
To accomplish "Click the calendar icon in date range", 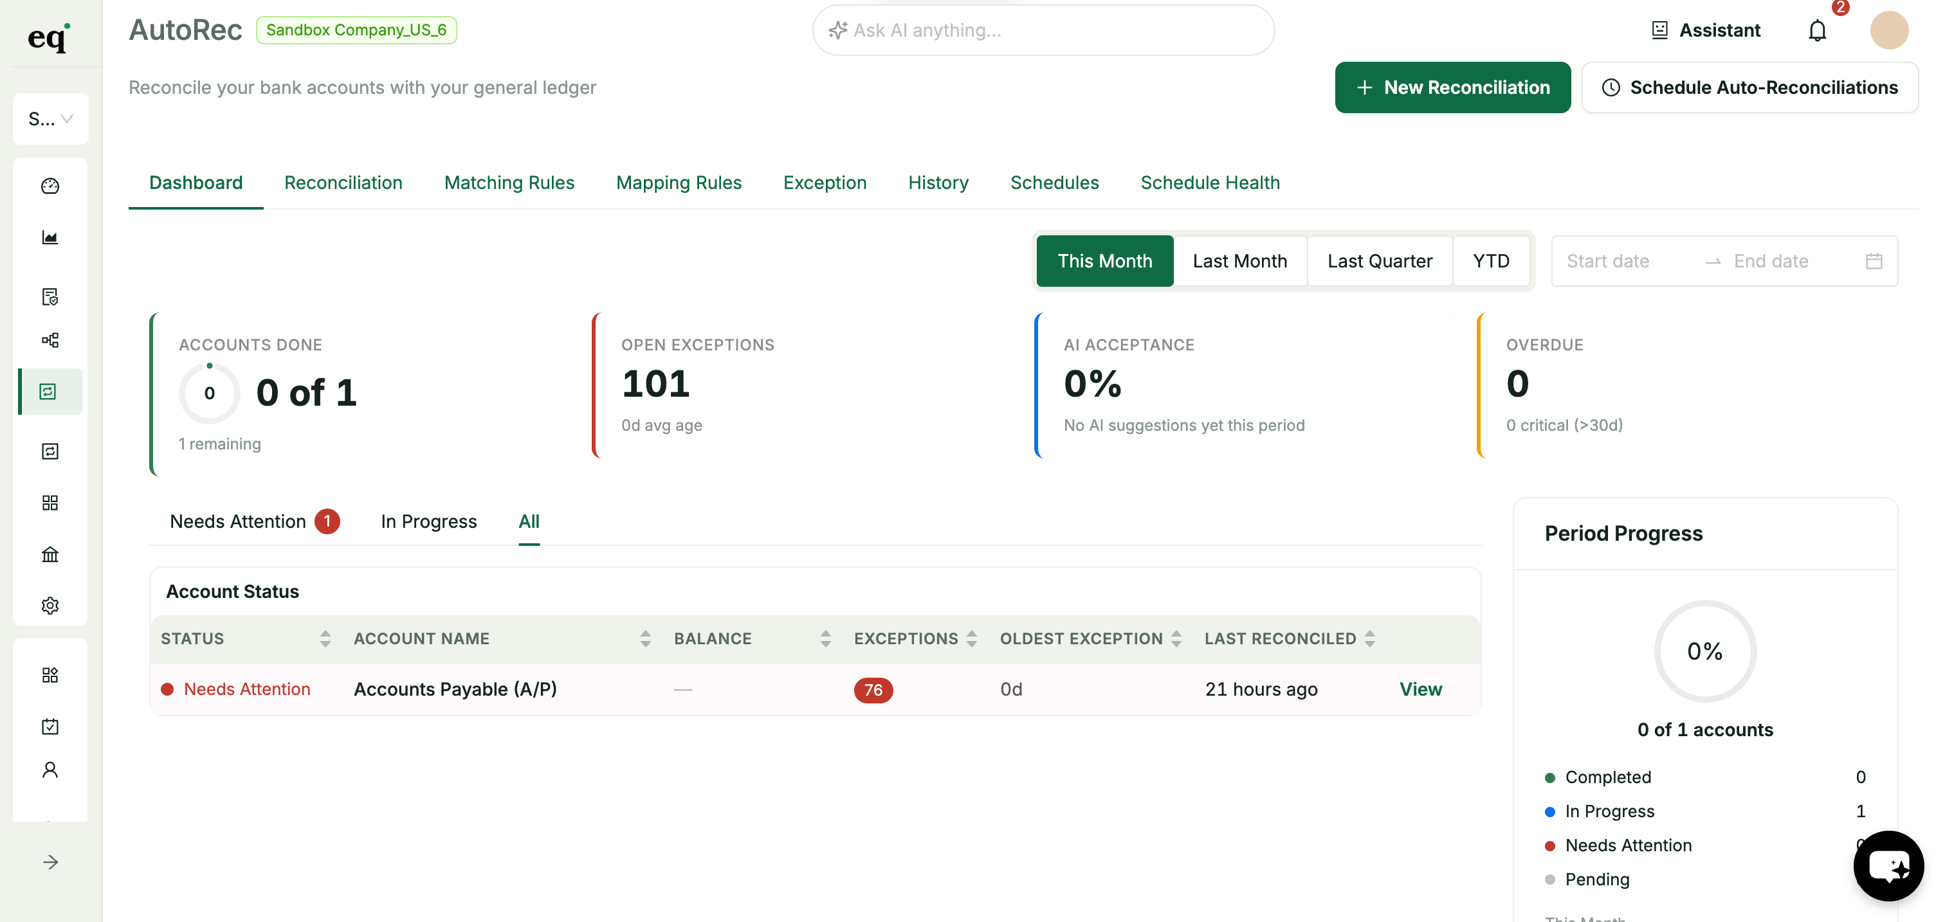I will (x=1874, y=261).
